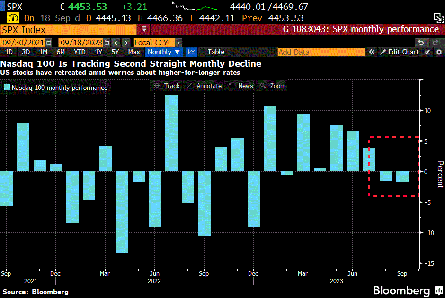
Task: Click the high value 4466.36
Action: click(x=165, y=18)
